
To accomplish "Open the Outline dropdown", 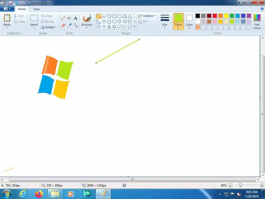I will pyautogui.click(x=147, y=16).
